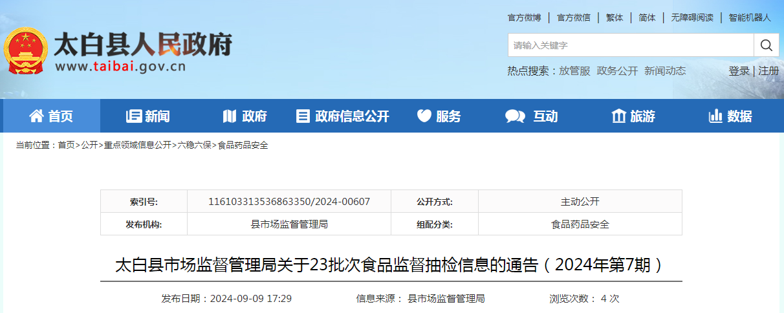Click the 信息来源 县市场监督管理局 text

[420, 299]
